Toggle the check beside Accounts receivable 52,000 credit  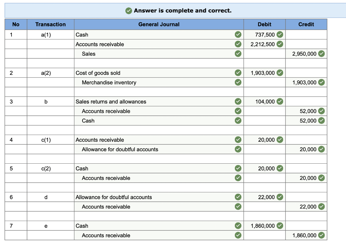pyautogui.click(x=321, y=111)
